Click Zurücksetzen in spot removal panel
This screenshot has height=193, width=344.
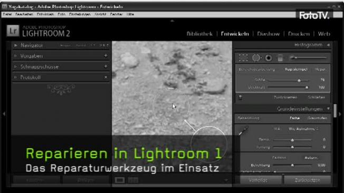tap(285, 97)
